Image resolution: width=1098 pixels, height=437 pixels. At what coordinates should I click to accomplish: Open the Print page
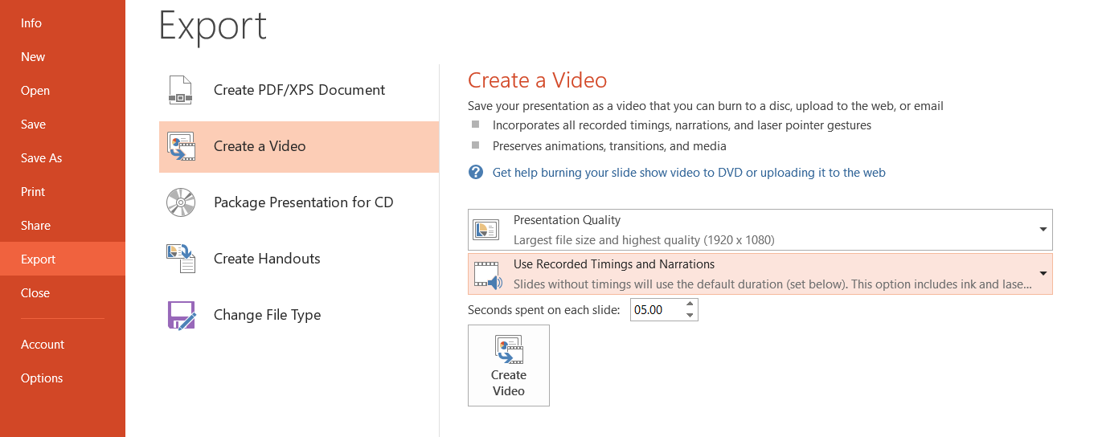coord(63,192)
